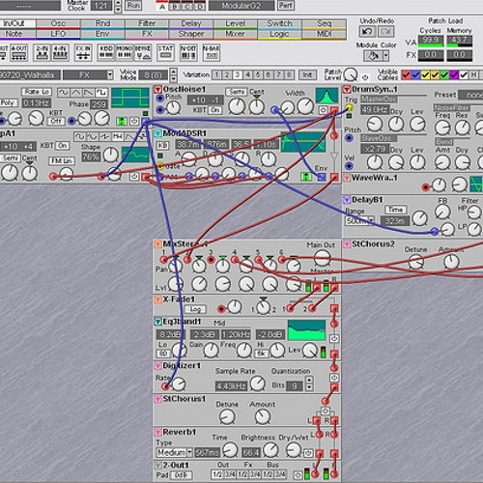Viewport: 483px width, 483px height.
Task: Add the DEVICE module icon
Action: [x=143, y=53]
